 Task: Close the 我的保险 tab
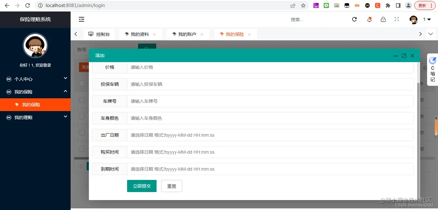pos(249,34)
